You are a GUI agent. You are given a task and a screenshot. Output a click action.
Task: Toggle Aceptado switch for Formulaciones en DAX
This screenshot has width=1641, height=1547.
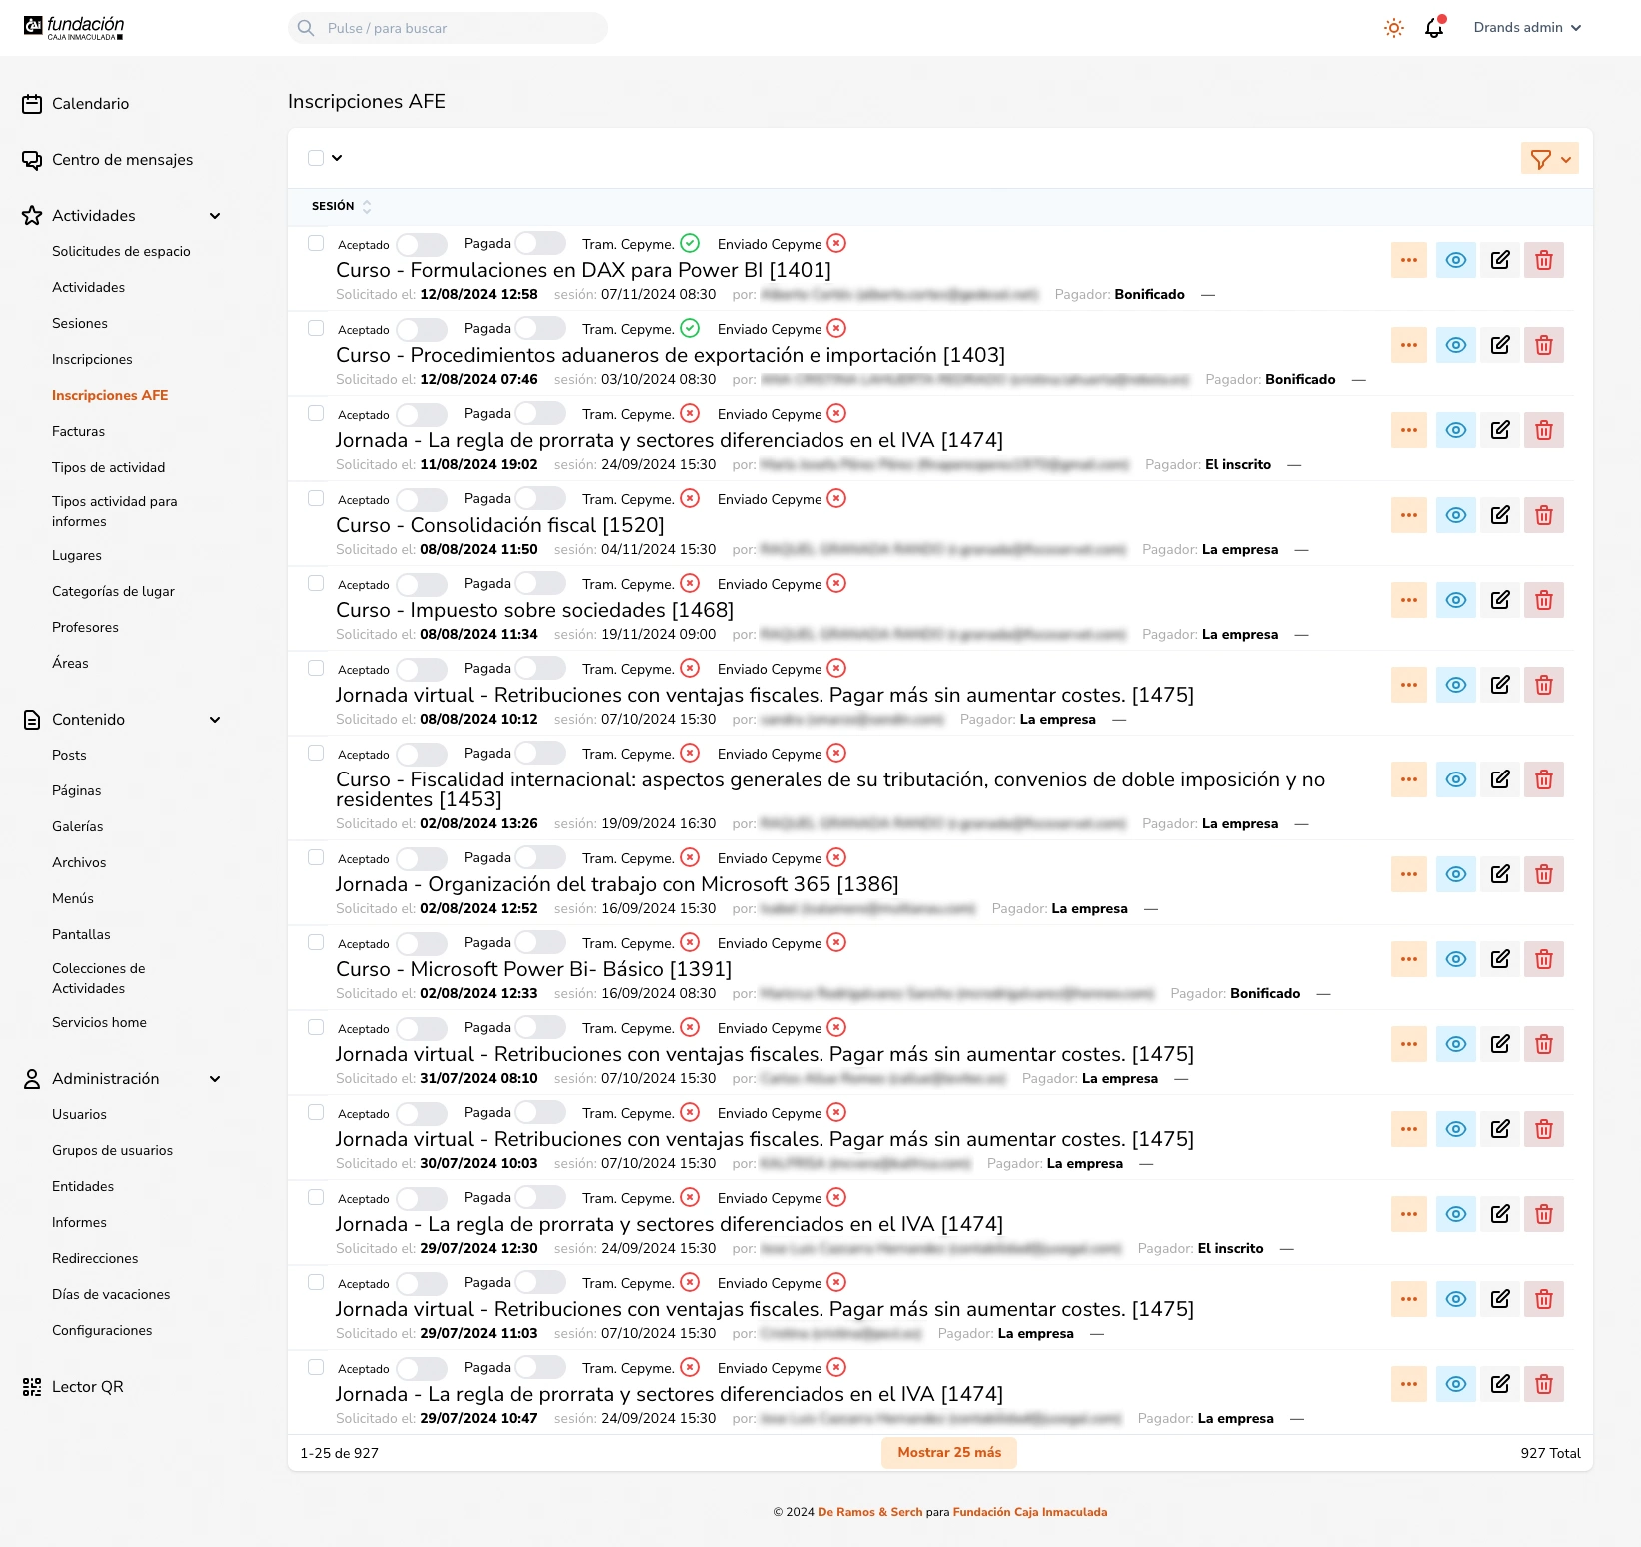[422, 244]
